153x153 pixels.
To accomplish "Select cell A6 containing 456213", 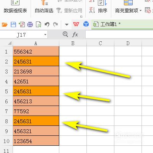I will 36,101.
